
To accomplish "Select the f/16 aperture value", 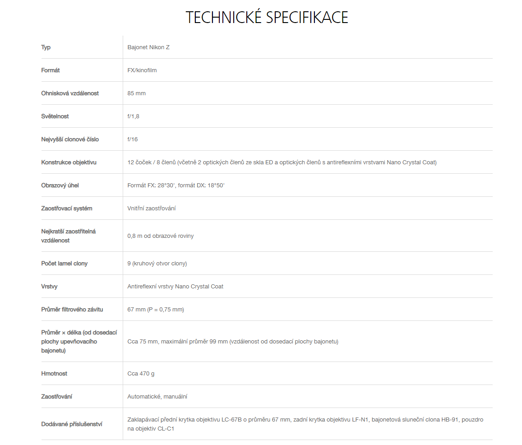I will [x=133, y=139].
